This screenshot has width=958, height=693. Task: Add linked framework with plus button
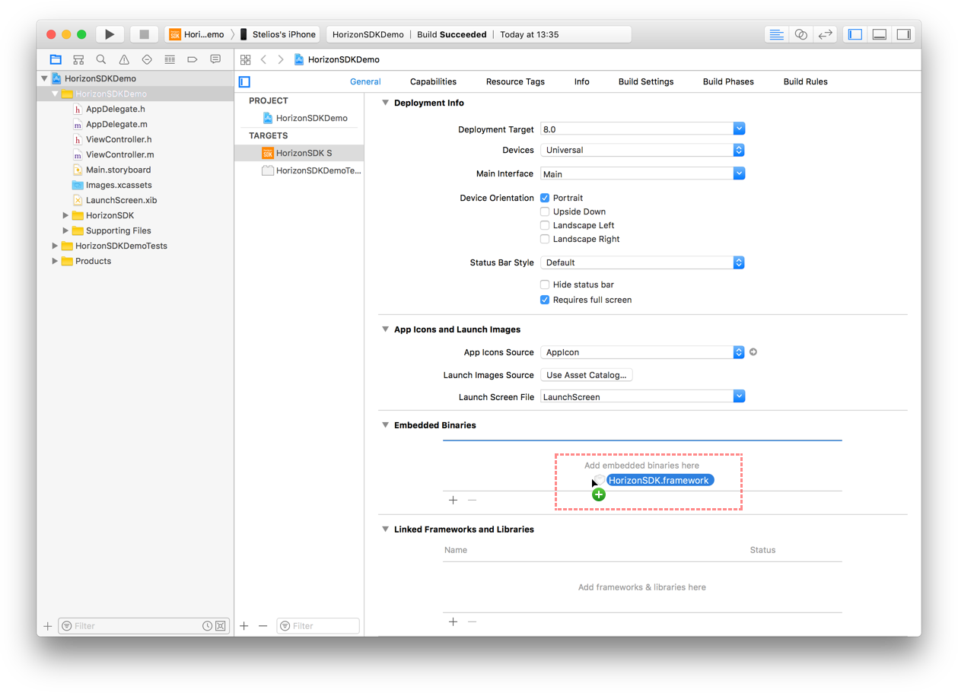pos(454,621)
